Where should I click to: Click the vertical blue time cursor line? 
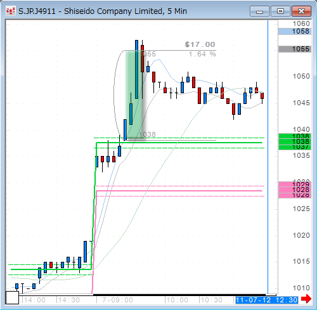[x=268, y=157]
